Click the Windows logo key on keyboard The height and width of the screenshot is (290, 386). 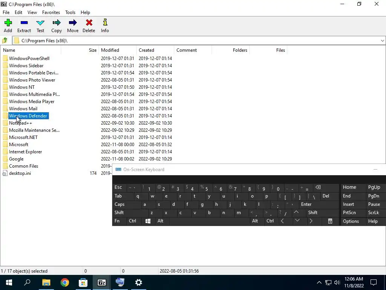tap(148, 221)
